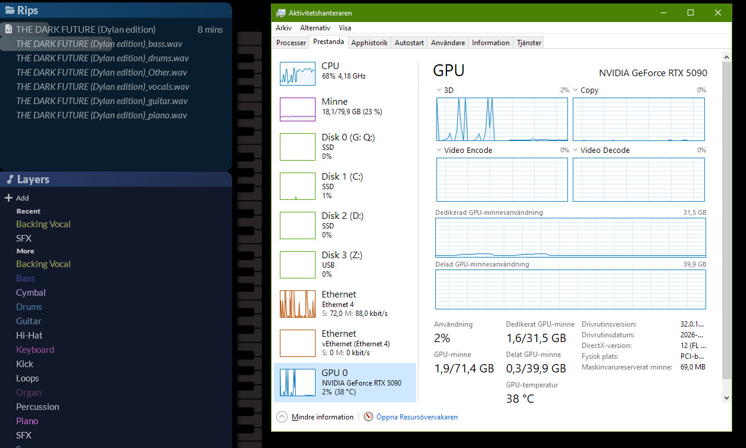Click the Task Manager title bar icon
The height and width of the screenshot is (448, 746).
pyautogui.click(x=280, y=12)
